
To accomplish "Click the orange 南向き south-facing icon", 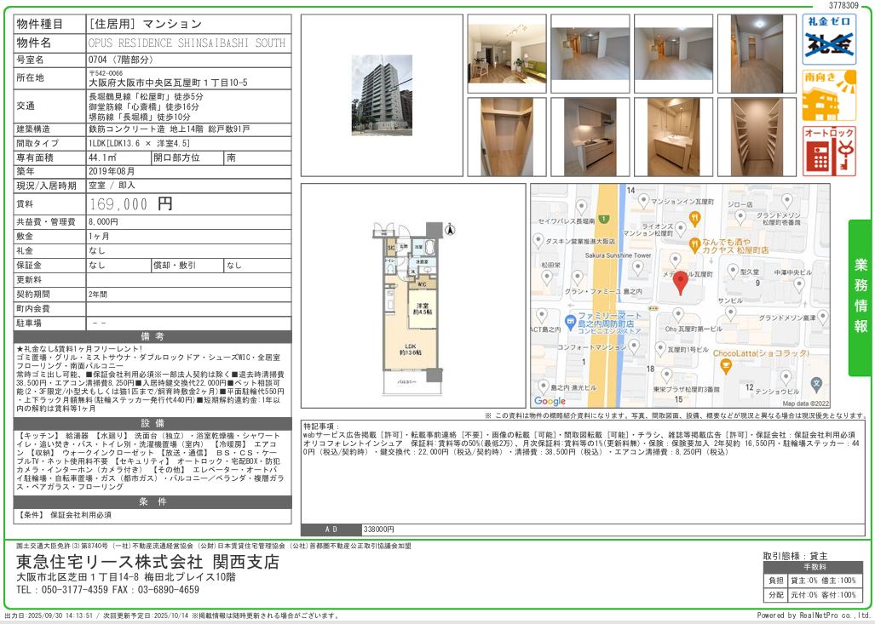I will [829, 95].
